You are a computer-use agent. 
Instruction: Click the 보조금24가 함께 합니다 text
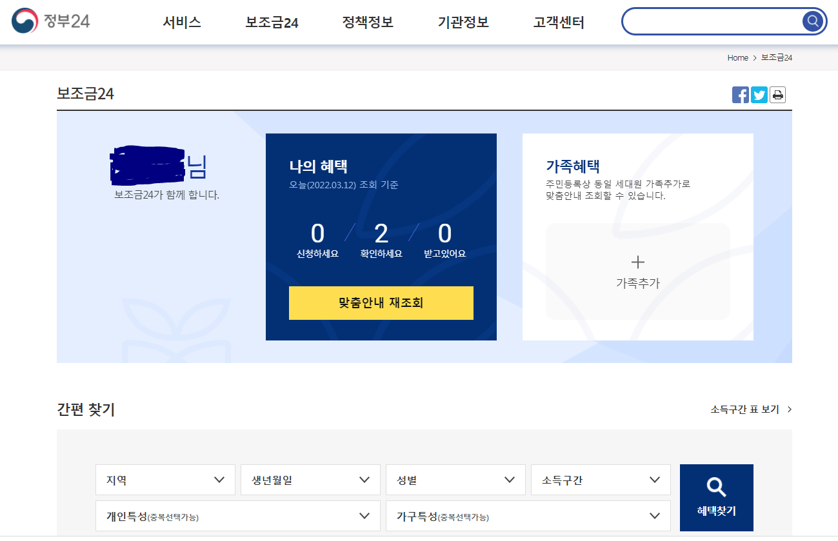point(166,195)
